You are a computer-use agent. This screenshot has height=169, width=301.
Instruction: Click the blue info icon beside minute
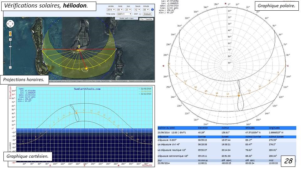coord(152,10)
